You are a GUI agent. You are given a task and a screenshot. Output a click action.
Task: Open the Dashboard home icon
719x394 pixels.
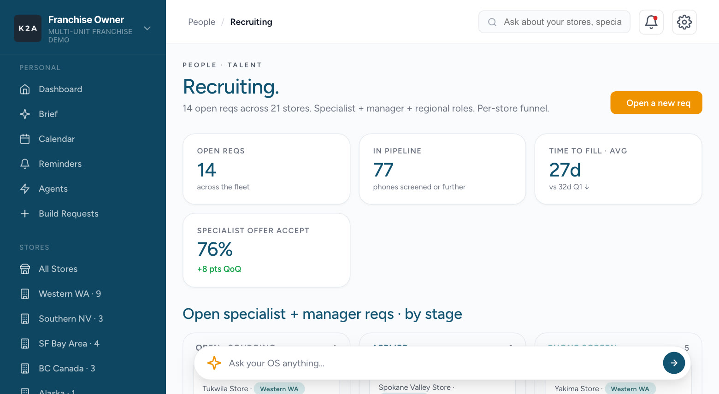[25, 89]
